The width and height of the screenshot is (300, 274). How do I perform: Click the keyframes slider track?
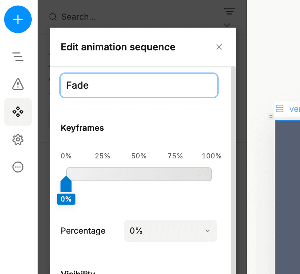[139, 174]
